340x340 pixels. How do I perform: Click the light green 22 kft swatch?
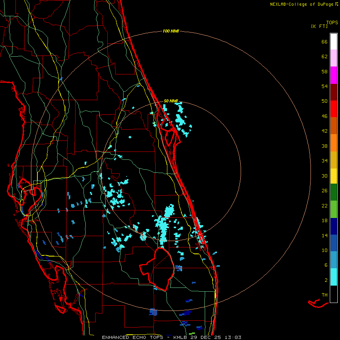tap(334, 209)
